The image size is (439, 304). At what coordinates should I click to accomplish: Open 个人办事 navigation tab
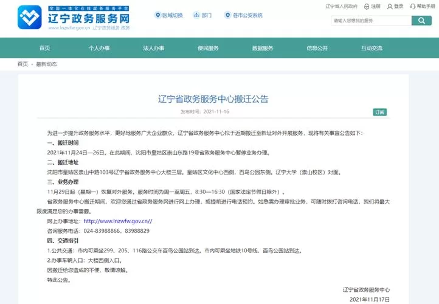coord(99,48)
